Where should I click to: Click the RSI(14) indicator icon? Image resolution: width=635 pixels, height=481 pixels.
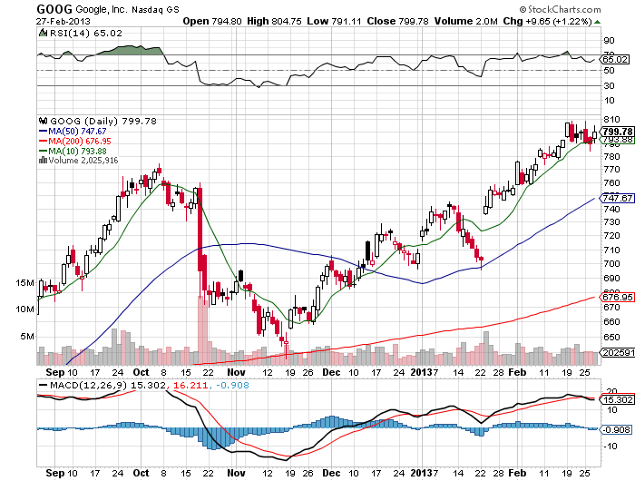click(x=43, y=33)
